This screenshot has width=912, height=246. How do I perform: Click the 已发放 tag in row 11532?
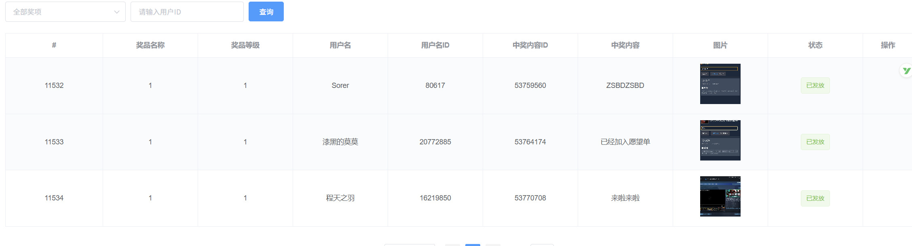tap(815, 85)
